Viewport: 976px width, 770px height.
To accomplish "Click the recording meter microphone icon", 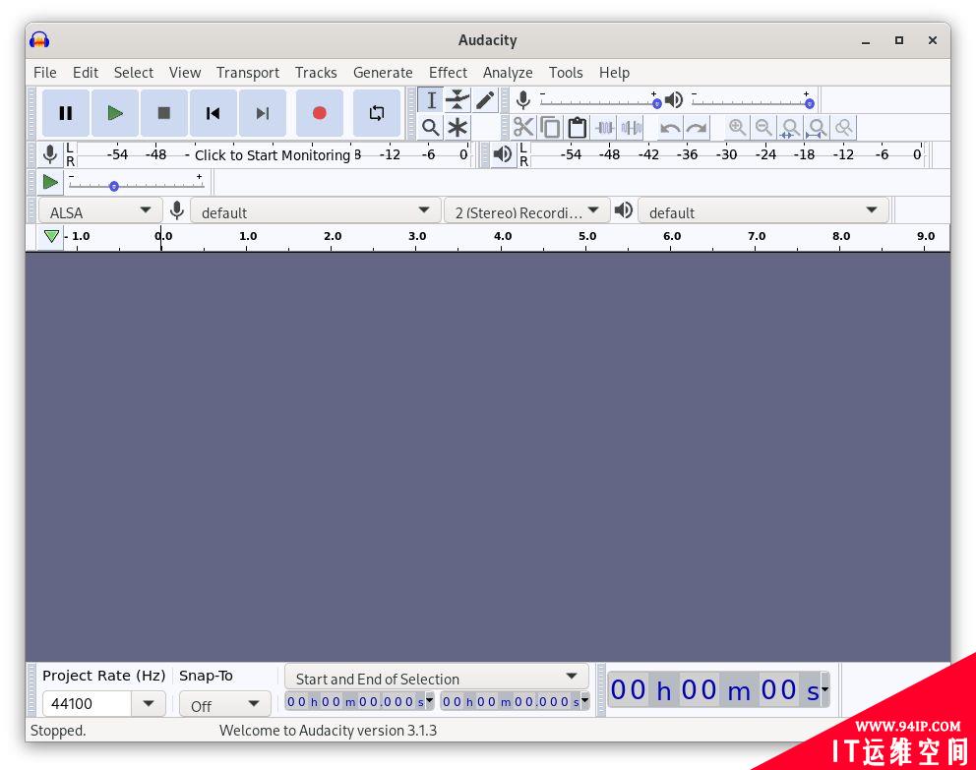I will [50, 153].
